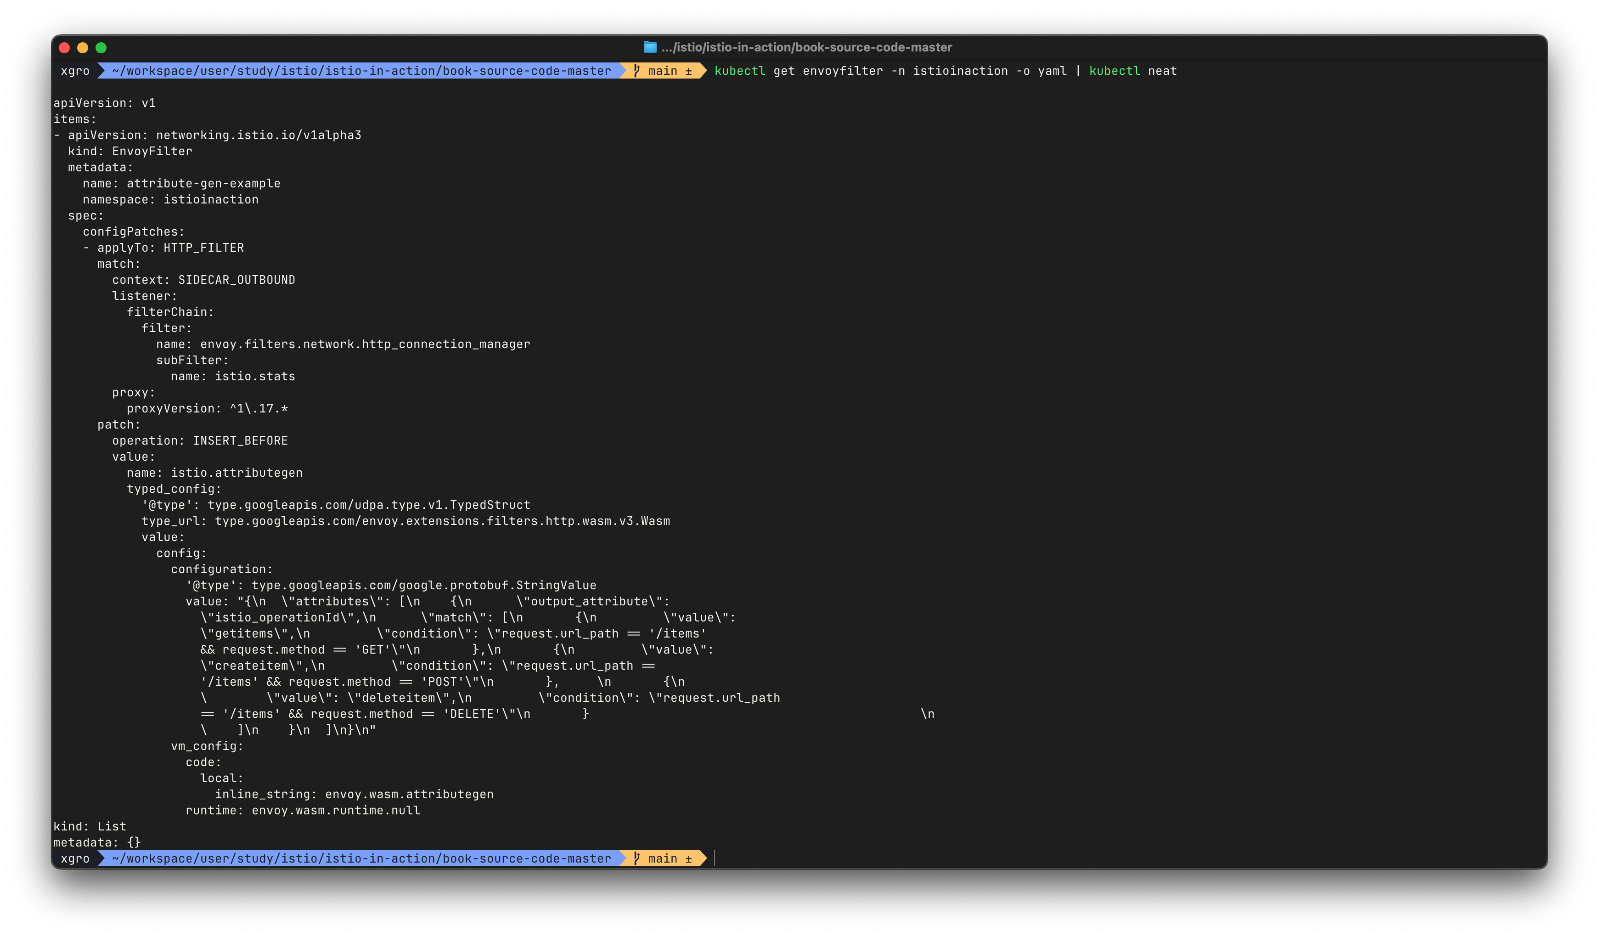Click 'xgro' username in the bottom prompt
Viewport: 1599px width, 937px height.
[75, 858]
